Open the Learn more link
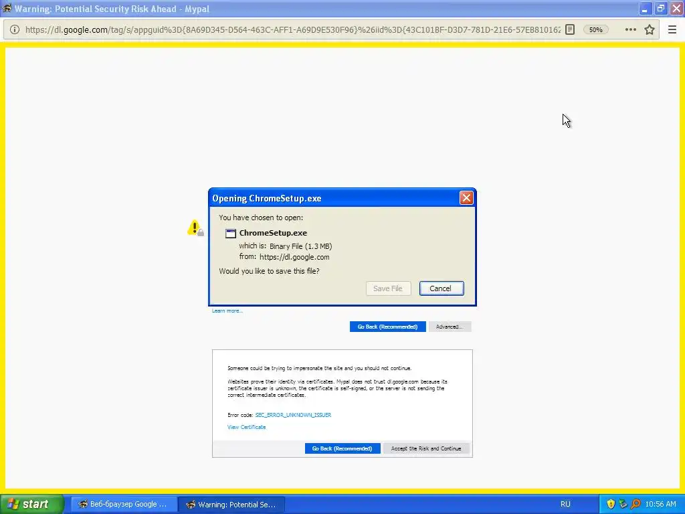 tap(227, 311)
